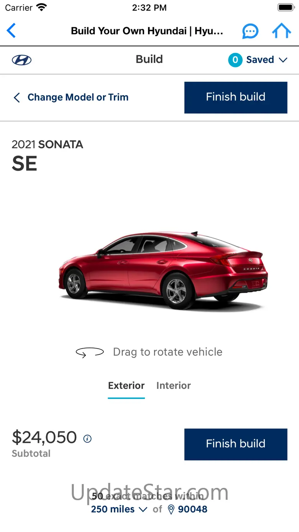Open the chat bubble icon
This screenshot has height=532, width=299.
tap(250, 31)
